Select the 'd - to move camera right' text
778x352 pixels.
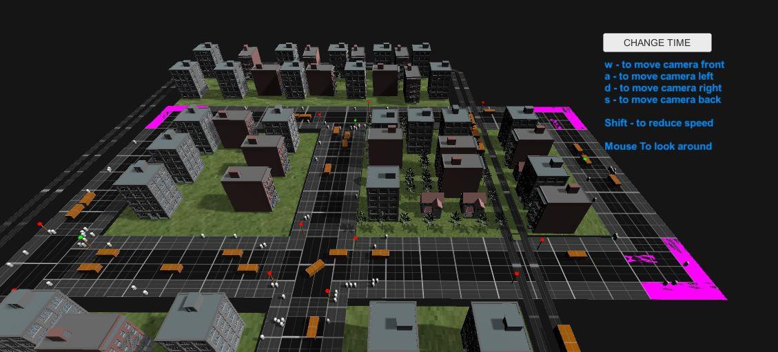tap(663, 88)
